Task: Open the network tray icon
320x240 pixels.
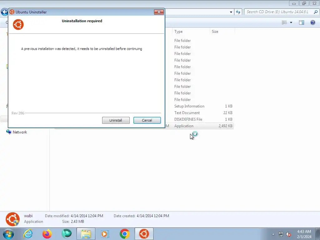Action: click(x=281, y=234)
